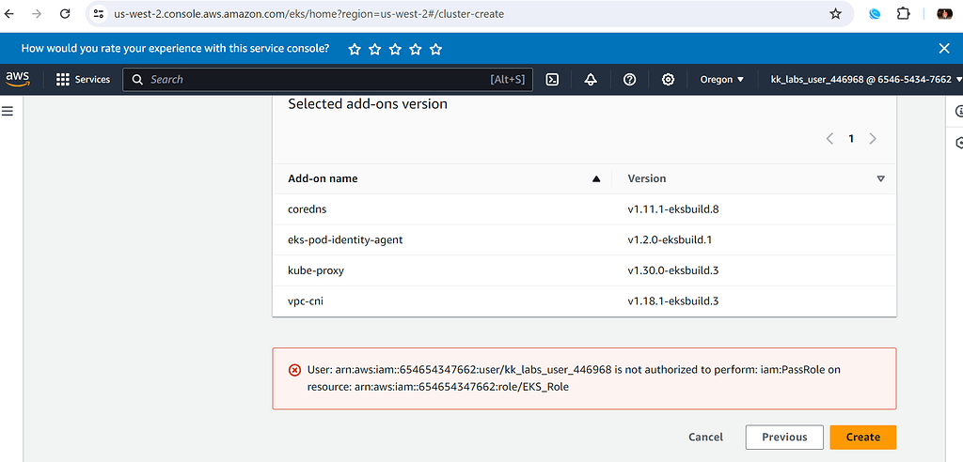Rate experience with first star

[355, 49]
